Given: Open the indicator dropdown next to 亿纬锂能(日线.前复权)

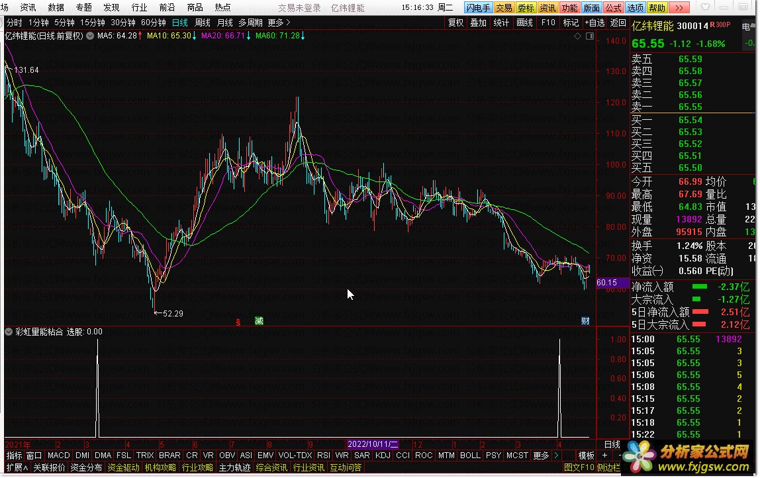Looking at the screenshot, I should tap(90, 36).
